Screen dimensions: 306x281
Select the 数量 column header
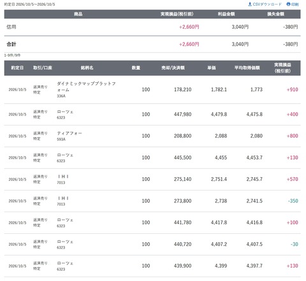[x=136, y=68]
